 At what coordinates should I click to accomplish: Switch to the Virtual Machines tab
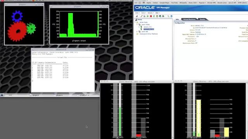pyautogui.click(x=189, y=19)
